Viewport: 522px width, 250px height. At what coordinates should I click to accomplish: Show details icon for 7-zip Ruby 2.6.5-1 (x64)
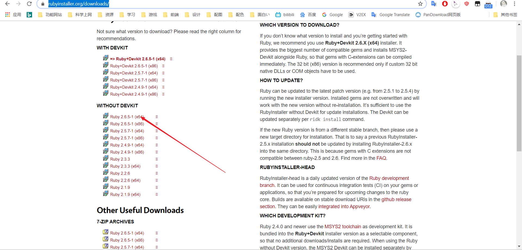[x=157, y=233]
